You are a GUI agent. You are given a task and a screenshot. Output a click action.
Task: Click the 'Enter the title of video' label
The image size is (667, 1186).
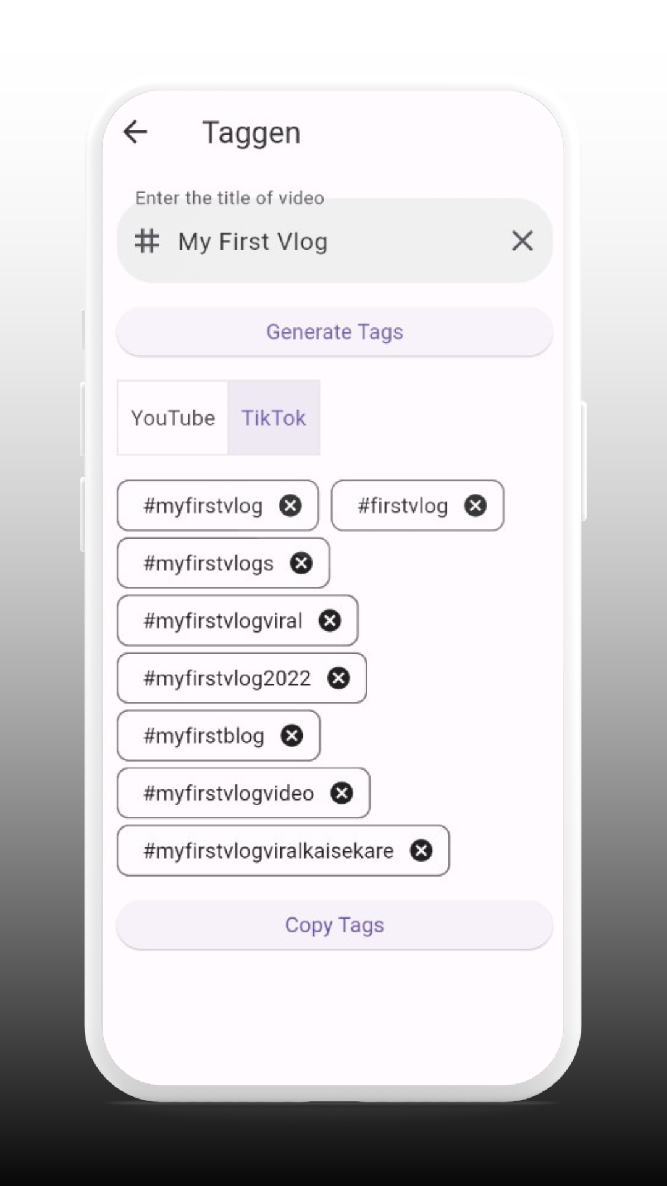tap(229, 198)
